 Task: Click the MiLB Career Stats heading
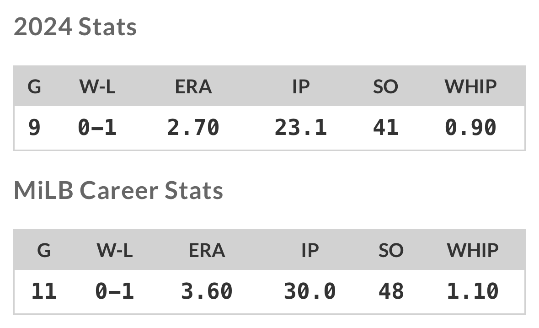click(118, 190)
